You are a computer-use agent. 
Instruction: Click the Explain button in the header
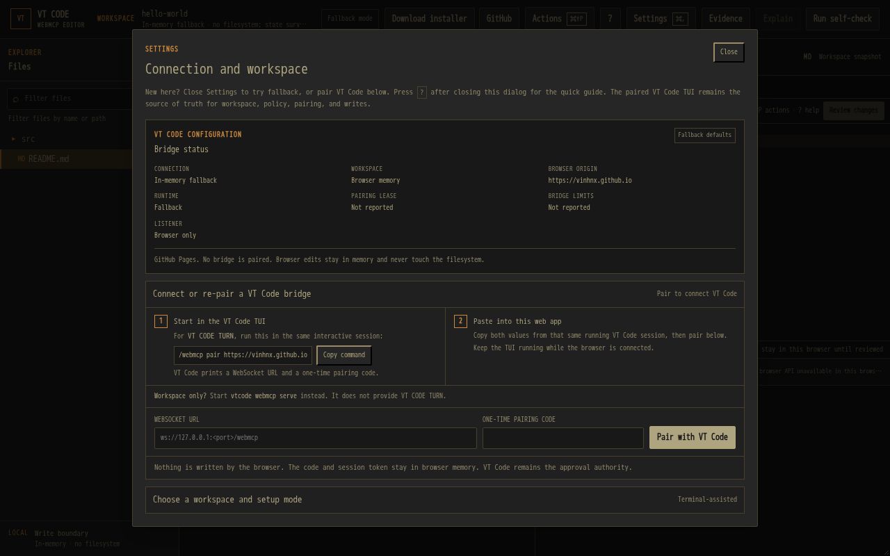[778, 19]
